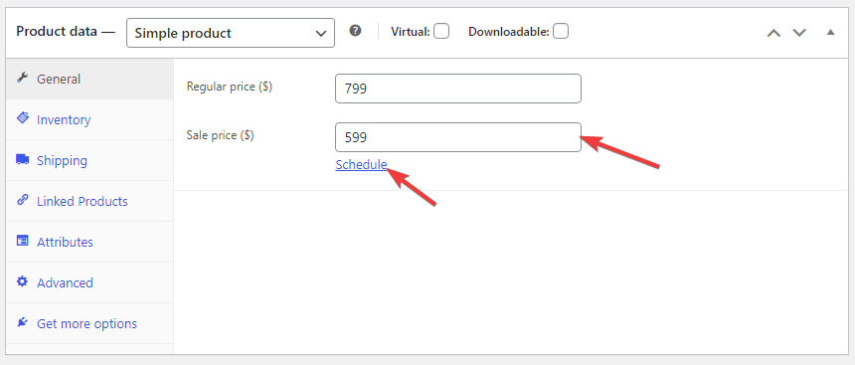Click the Advanced gear icon
The width and height of the screenshot is (855, 365).
coord(22,281)
